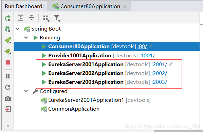Image resolution: width=203 pixels, height=132 pixels.
Task: Click the green play icon beside Running
Action: (35, 38)
